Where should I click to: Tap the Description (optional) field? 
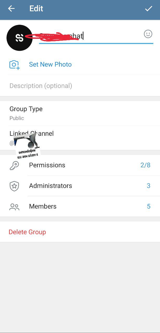point(80,86)
